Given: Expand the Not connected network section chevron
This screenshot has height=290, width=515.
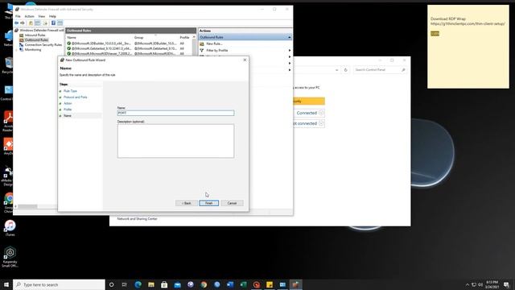Looking at the screenshot, I should pos(321,123).
